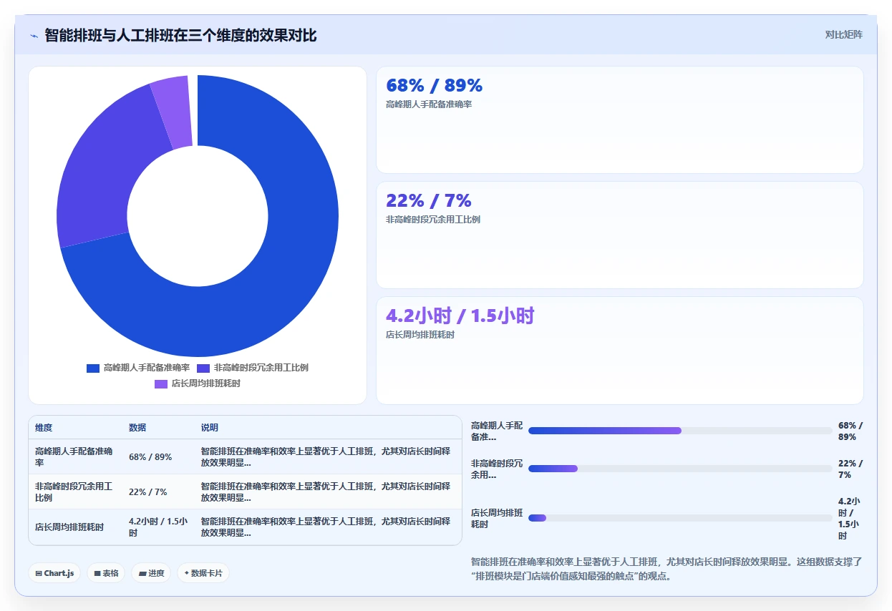Select the 4.2小时 / 1.5小时 data card

click(620, 351)
